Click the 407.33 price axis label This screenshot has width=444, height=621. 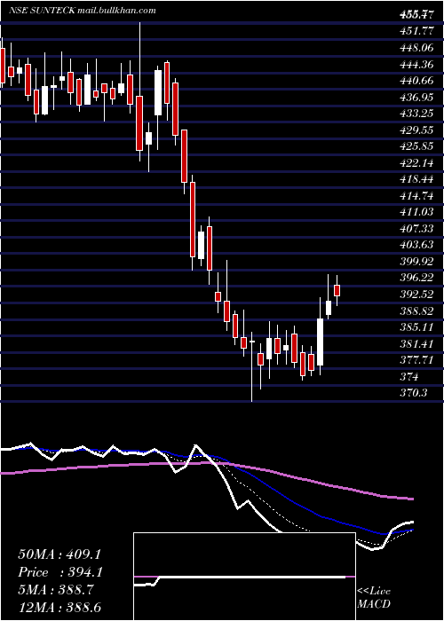click(416, 229)
